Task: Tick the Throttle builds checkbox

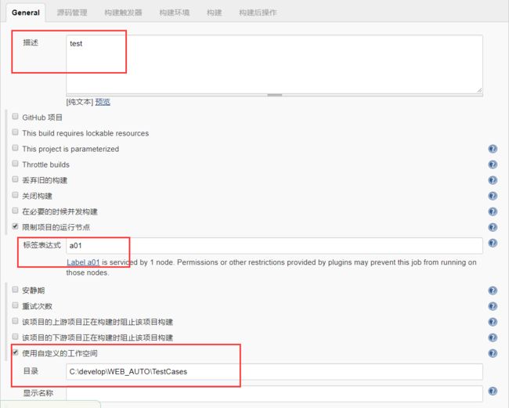Action: [15, 163]
